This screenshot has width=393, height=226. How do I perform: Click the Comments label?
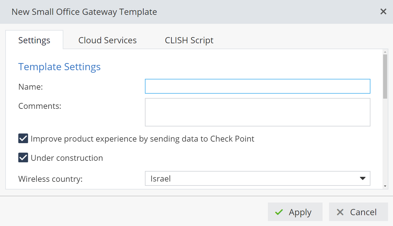point(40,106)
